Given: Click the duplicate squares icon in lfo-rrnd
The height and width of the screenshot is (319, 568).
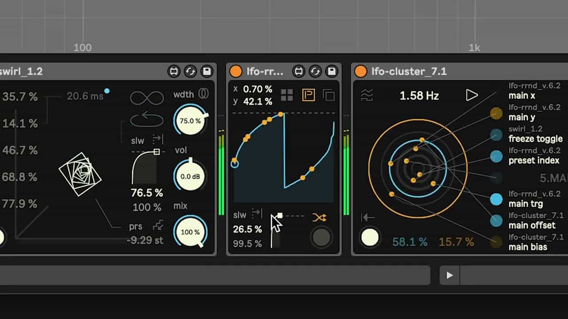Looking at the screenshot, I should coord(329,95).
